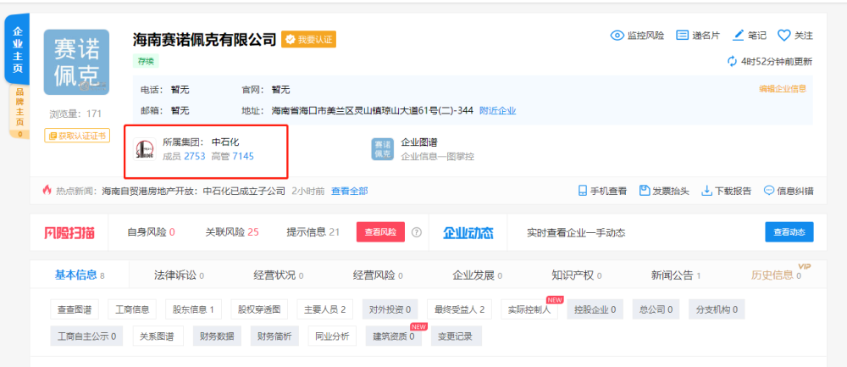Click the 对外投资 0 chip
Viewport: 847px width, 367px height.
click(390, 309)
